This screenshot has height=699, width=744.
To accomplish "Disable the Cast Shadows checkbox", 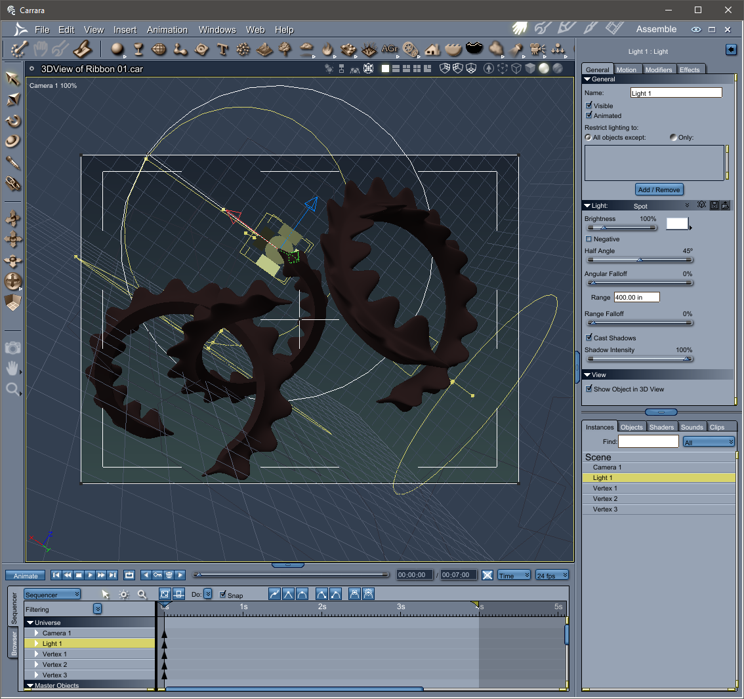I will click(589, 338).
